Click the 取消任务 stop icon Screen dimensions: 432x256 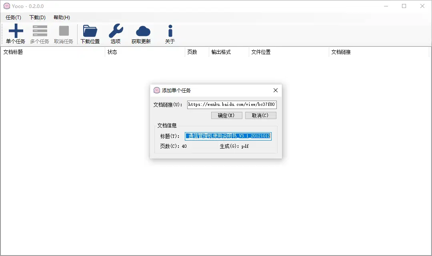point(64,31)
